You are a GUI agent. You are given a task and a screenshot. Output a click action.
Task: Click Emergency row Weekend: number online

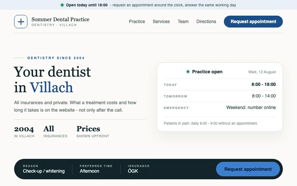tap(220, 108)
